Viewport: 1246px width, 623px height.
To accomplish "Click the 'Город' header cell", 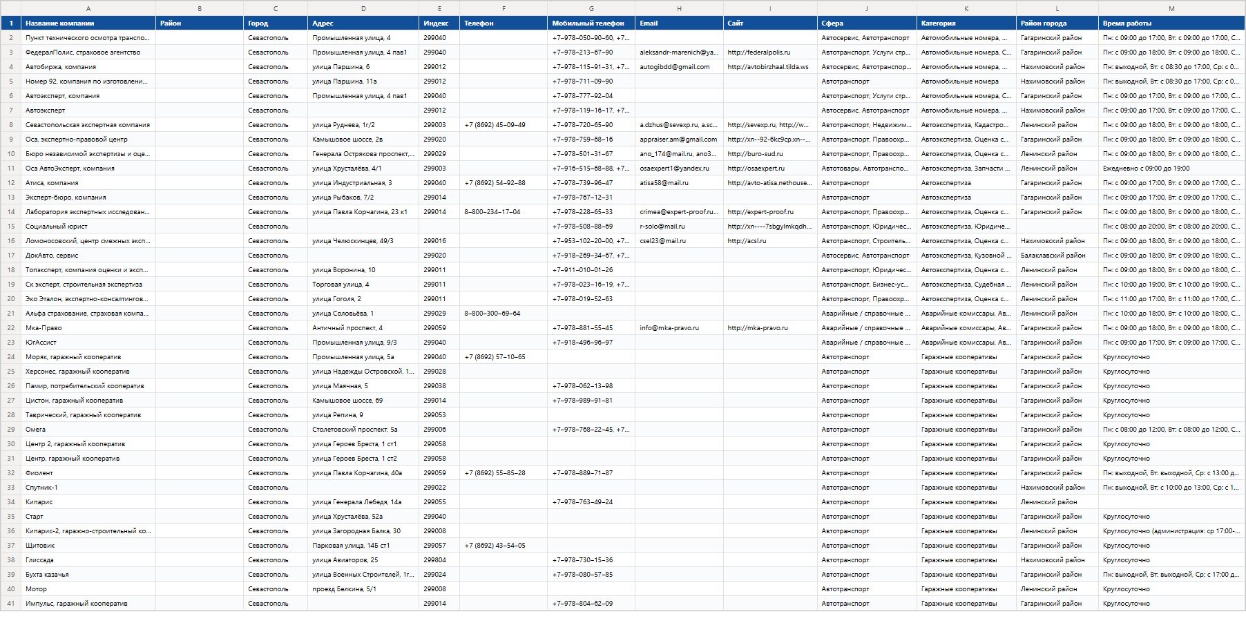I will pyautogui.click(x=276, y=23).
